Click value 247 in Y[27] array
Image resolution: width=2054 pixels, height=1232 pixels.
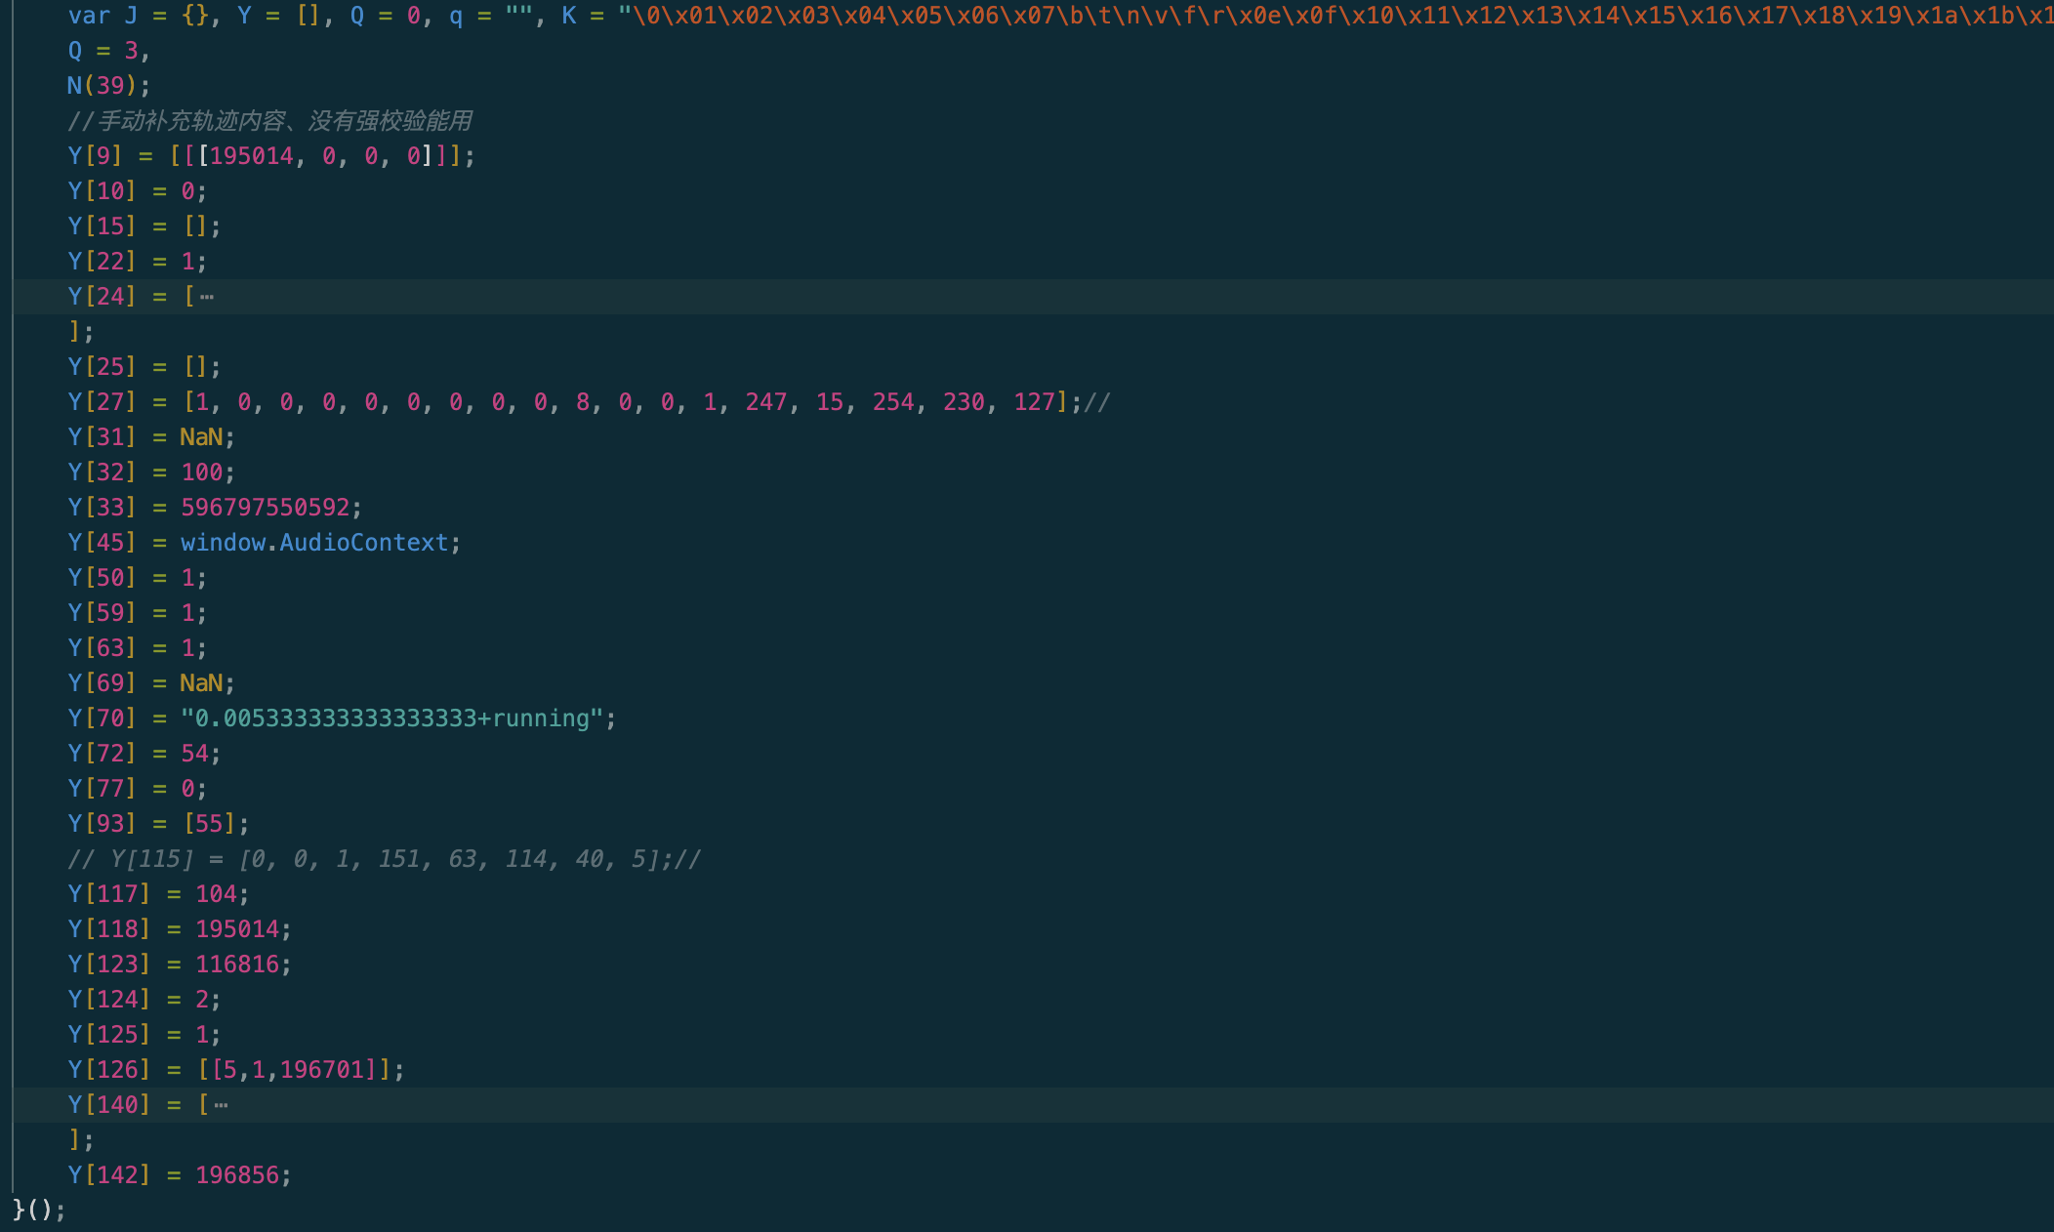766,402
